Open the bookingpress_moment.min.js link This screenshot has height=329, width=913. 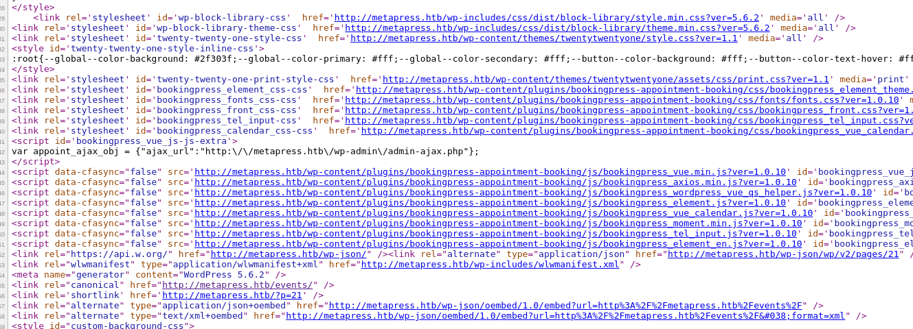click(499, 223)
